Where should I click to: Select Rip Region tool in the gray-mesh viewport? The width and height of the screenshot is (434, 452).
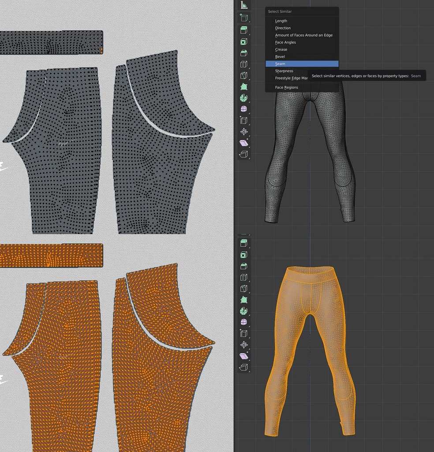[x=244, y=154]
